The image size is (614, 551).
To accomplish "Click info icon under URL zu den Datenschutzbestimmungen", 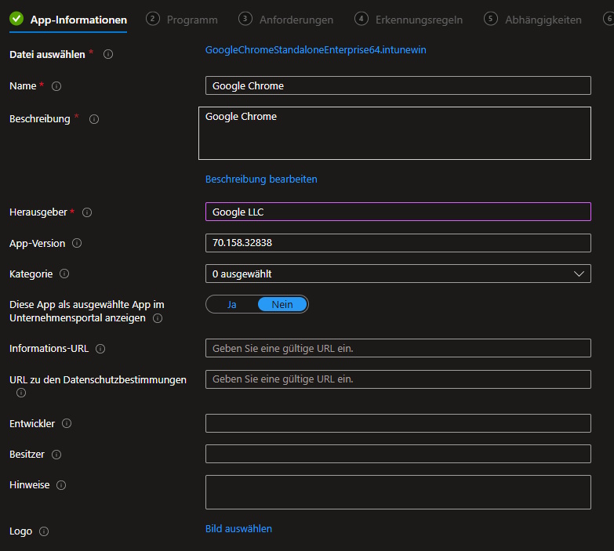I will pyautogui.click(x=21, y=393).
